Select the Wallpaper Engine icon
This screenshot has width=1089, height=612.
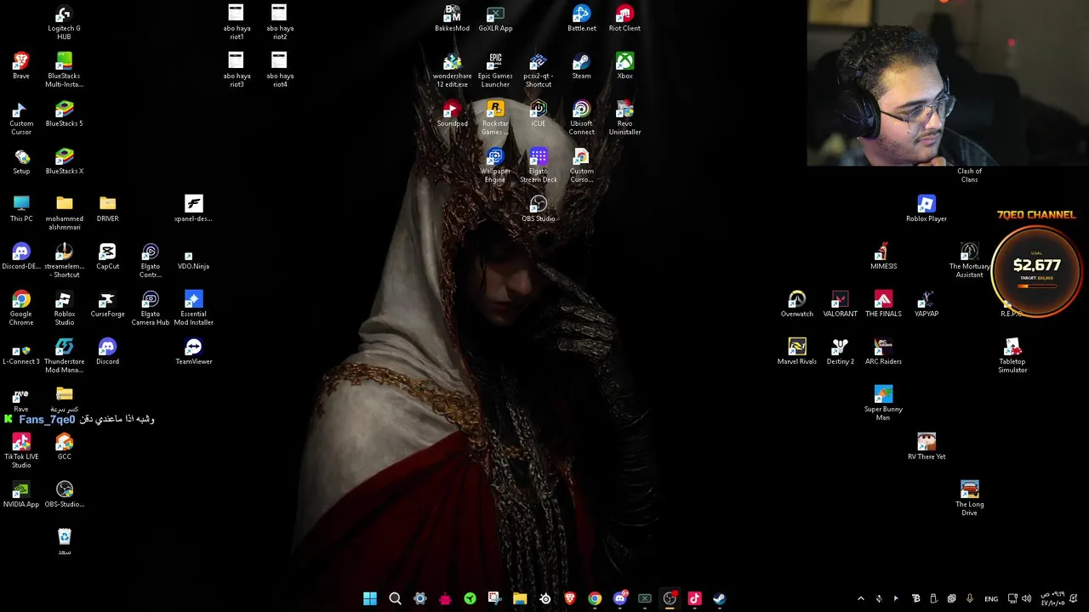click(x=495, y=166)
